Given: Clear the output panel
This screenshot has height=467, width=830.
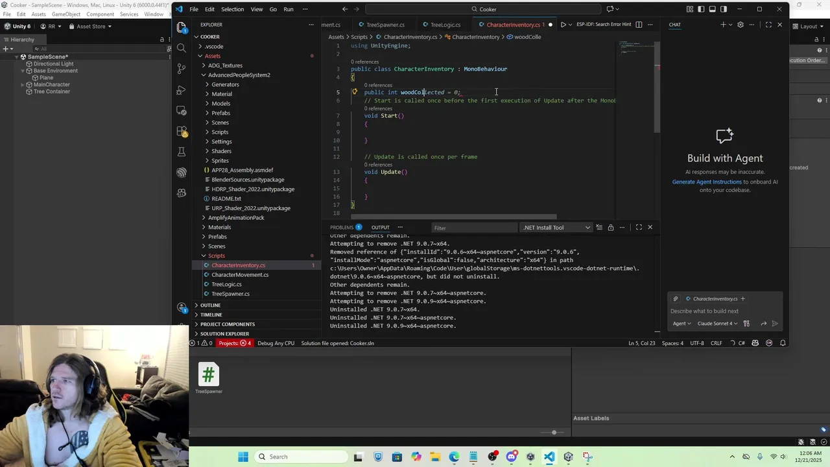Looking at the screenshot, I should 599,228.
